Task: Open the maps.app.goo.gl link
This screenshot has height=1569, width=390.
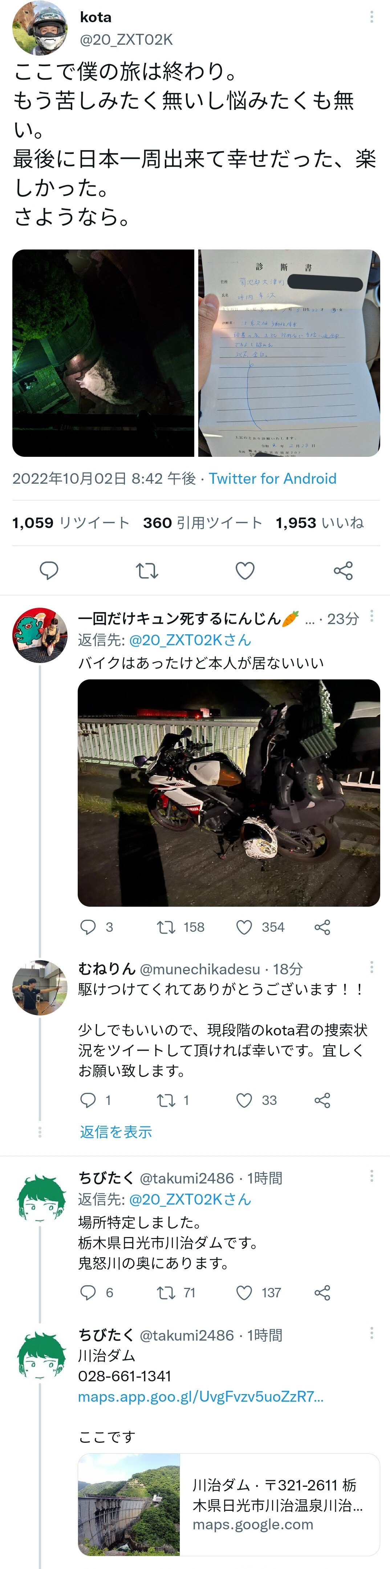Action: pos(201,1397)
